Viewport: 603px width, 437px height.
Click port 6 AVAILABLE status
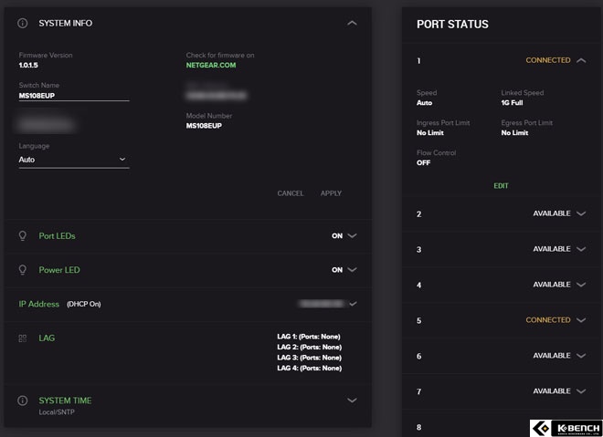click(x=552, y=356)
